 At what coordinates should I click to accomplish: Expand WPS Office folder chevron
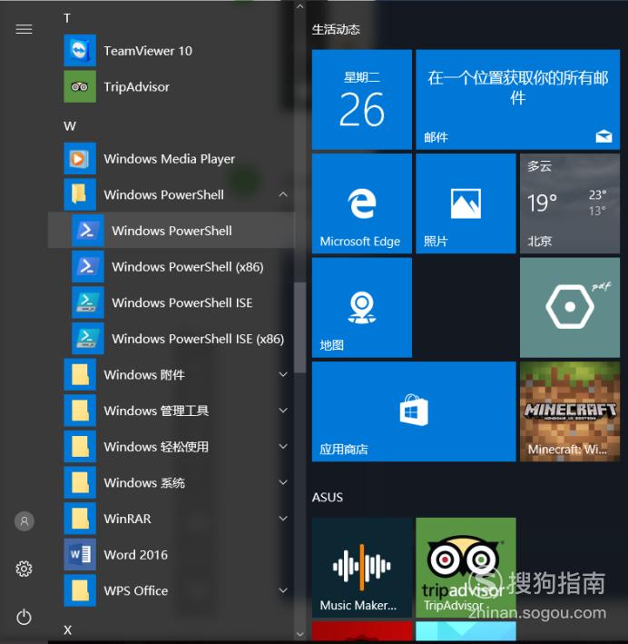pyautogui.click(x=283, y=590)
